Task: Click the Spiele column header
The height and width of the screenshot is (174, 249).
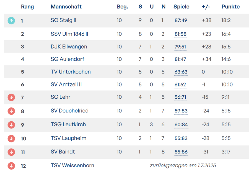Action: 181,7
